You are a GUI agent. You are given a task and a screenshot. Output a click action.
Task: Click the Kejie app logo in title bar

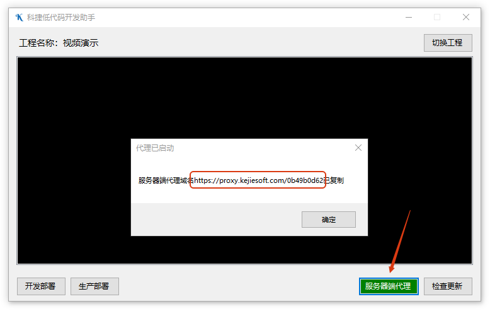(x=20, y=17)
